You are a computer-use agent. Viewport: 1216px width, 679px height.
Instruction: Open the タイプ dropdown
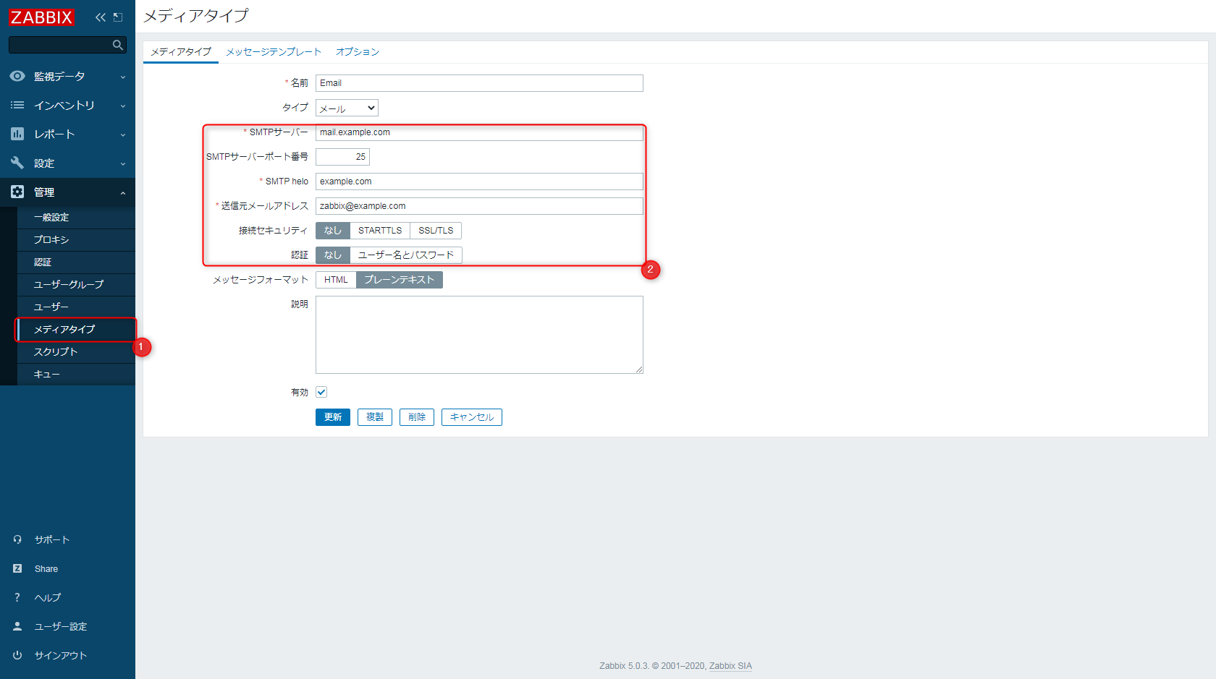[347, 108]
